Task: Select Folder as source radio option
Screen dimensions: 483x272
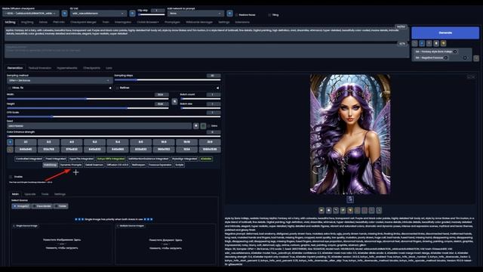Action: tap(60, 206)
